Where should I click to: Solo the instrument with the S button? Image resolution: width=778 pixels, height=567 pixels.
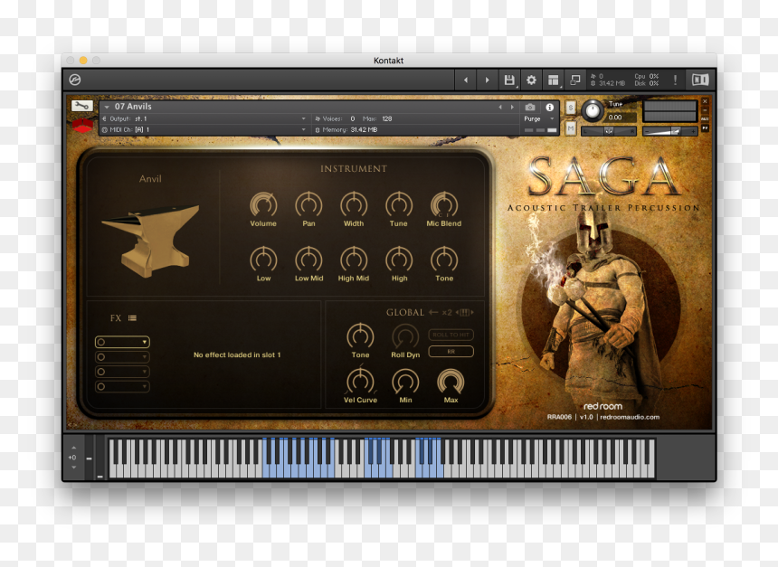[x=571, y=108]
